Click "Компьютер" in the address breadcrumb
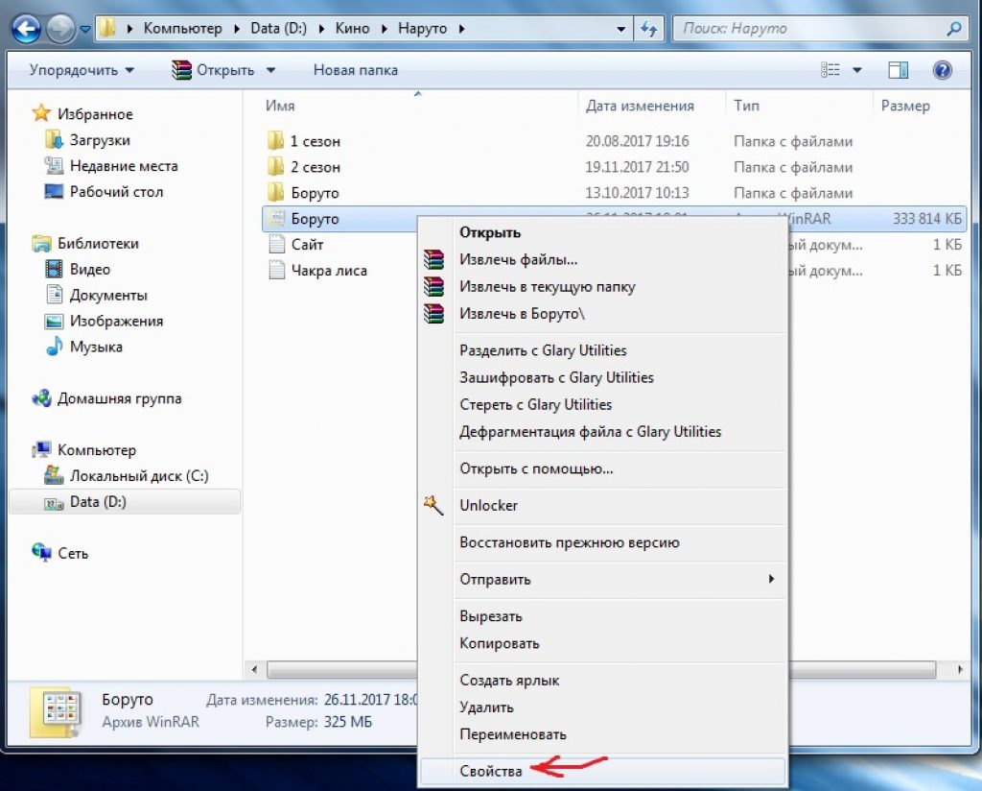Screen dimensions: 982x791 click(182, 29)
